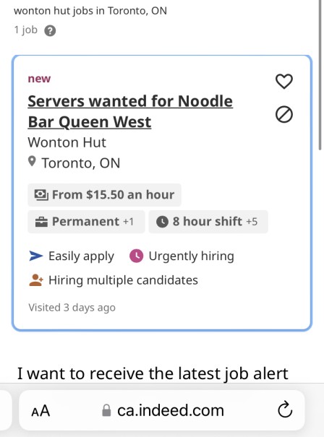Reload the page with the refresh icon
This screenshot has width=324, height=437.
click(x=285, y=410)
